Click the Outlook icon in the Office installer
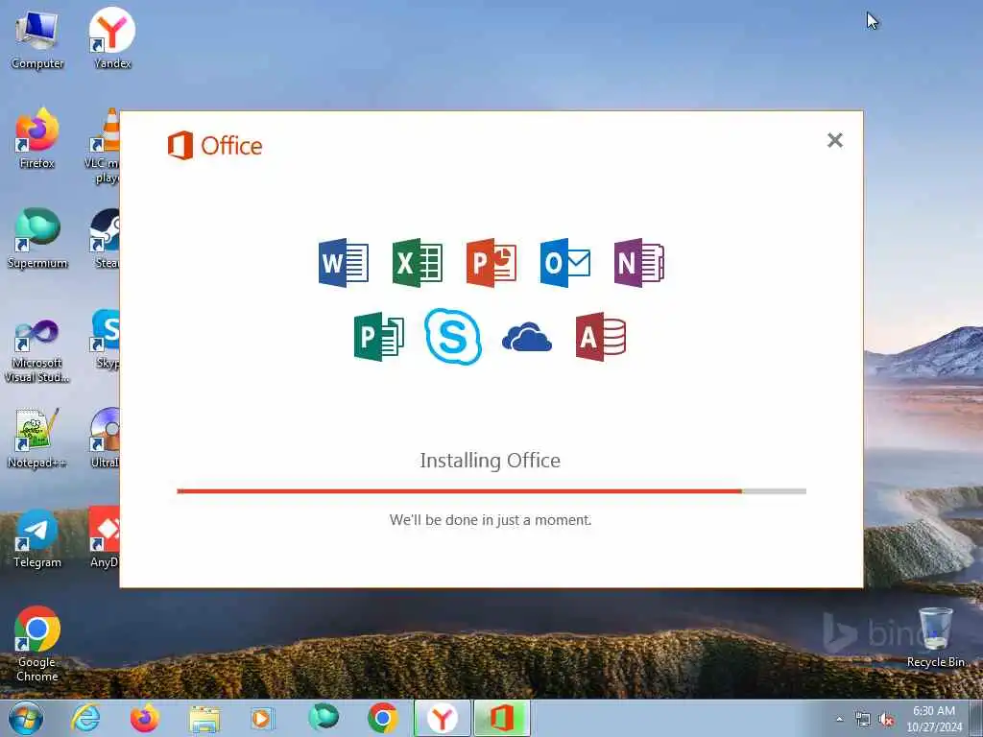This screenshot has width=983, height=737. tap(564, 263)
